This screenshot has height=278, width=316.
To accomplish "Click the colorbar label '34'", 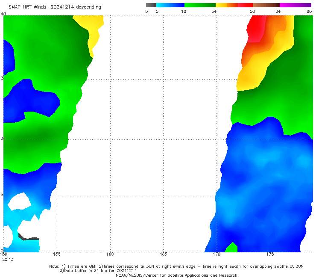I will (x=214, y=12).
